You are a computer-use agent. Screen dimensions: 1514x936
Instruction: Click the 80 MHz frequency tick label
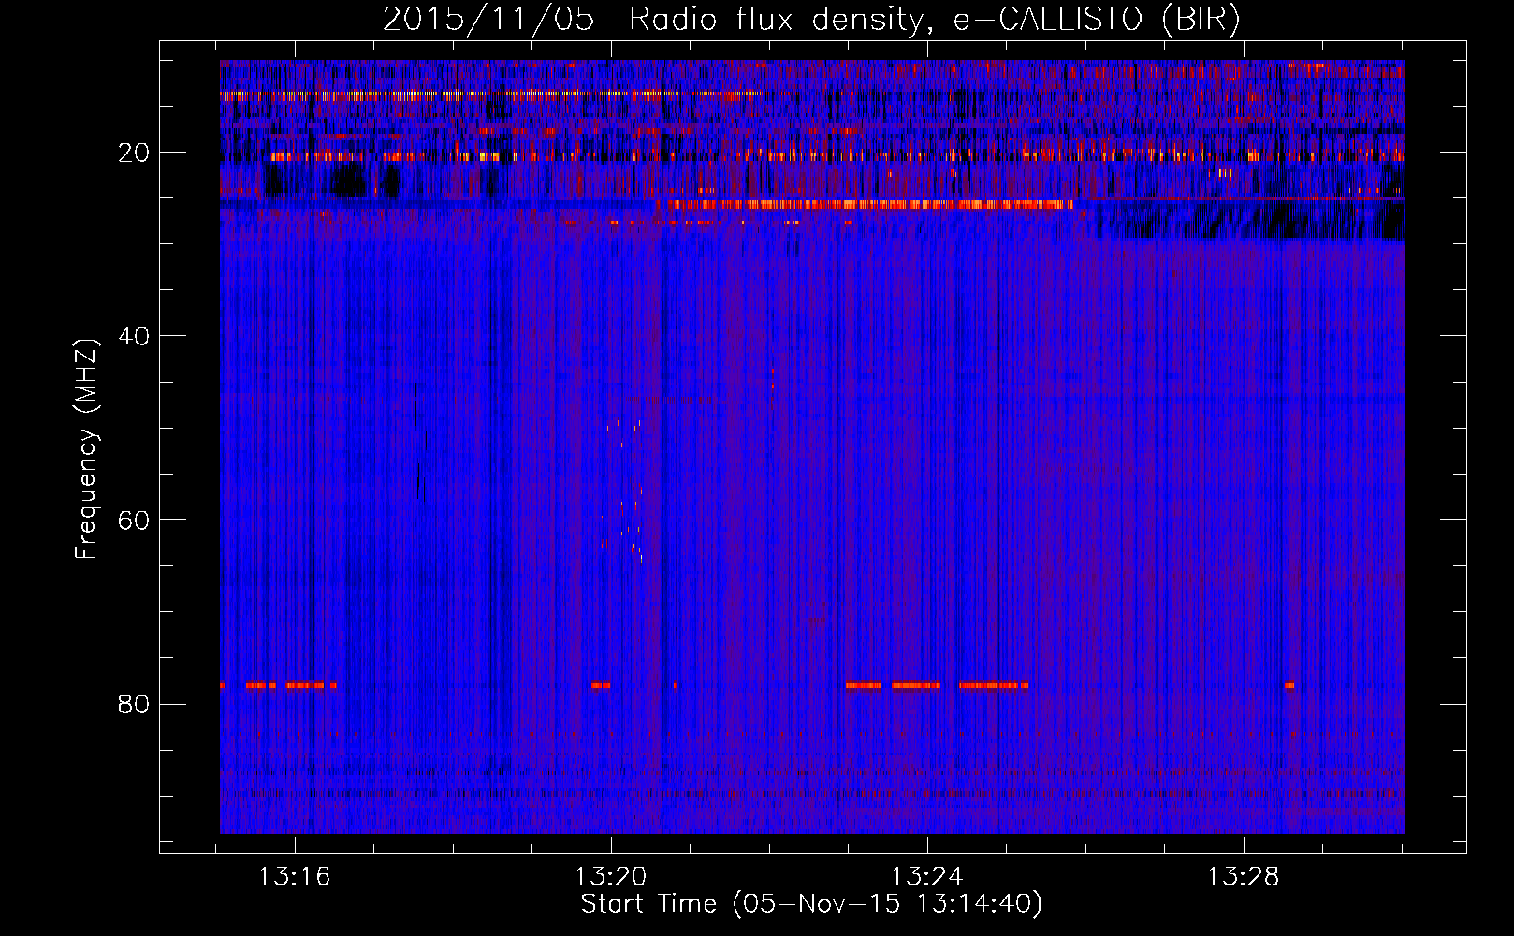tap(135, 704)
